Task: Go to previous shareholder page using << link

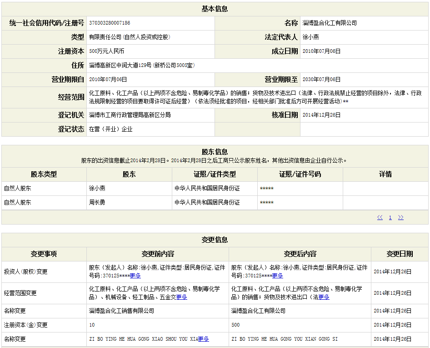Action: tap(380, 218)
